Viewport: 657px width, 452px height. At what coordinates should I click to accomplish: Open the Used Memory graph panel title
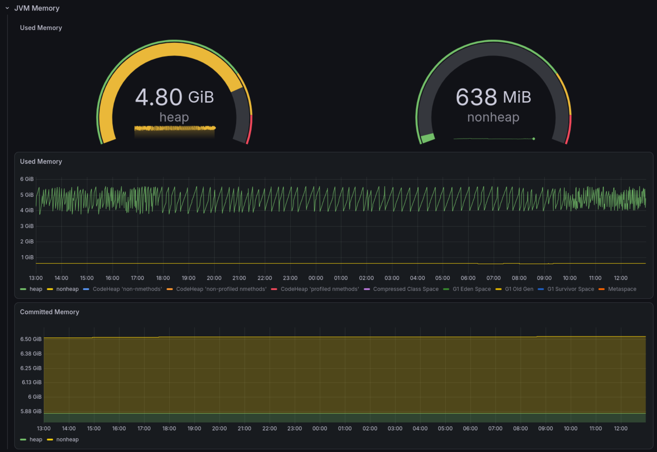tap(41, 162)
